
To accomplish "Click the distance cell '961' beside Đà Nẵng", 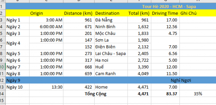I will click(79, 20).
